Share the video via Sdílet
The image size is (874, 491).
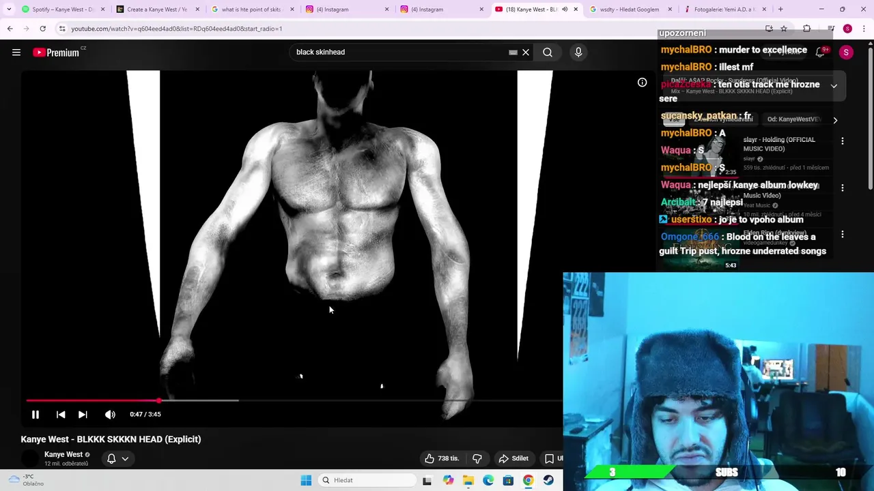514,459
